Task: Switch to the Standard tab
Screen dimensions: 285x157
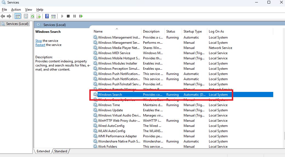Action: 61,151
